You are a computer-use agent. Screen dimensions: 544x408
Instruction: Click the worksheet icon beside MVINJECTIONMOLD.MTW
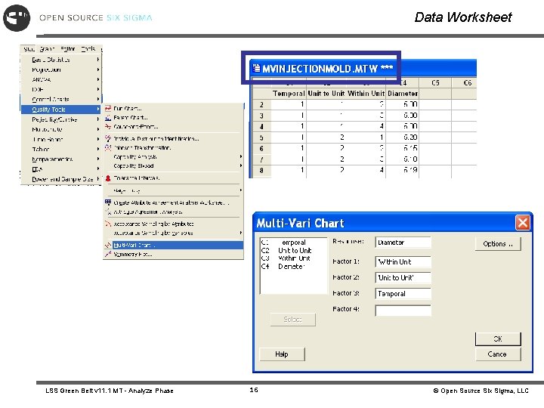tap(256, 68)
